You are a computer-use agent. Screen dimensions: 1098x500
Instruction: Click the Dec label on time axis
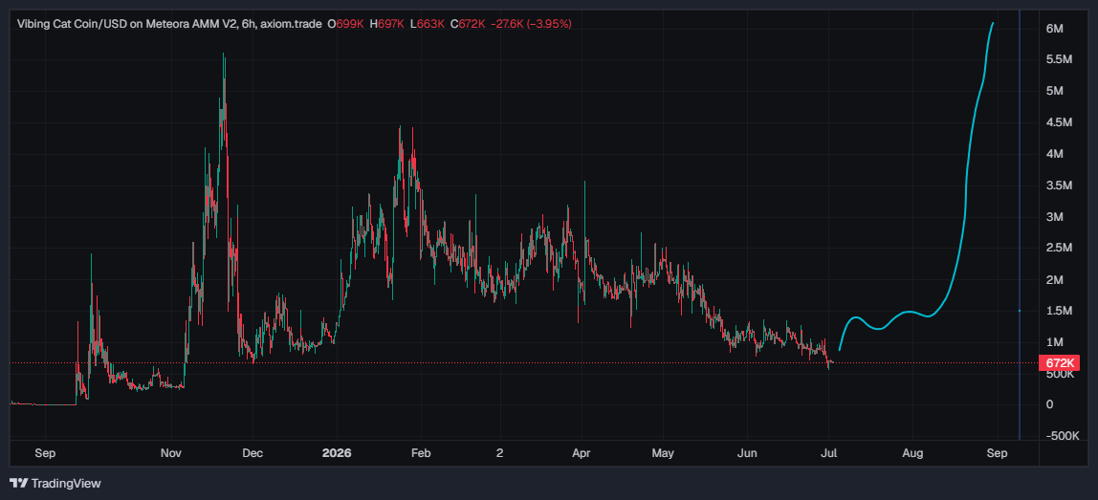point(253,453)
